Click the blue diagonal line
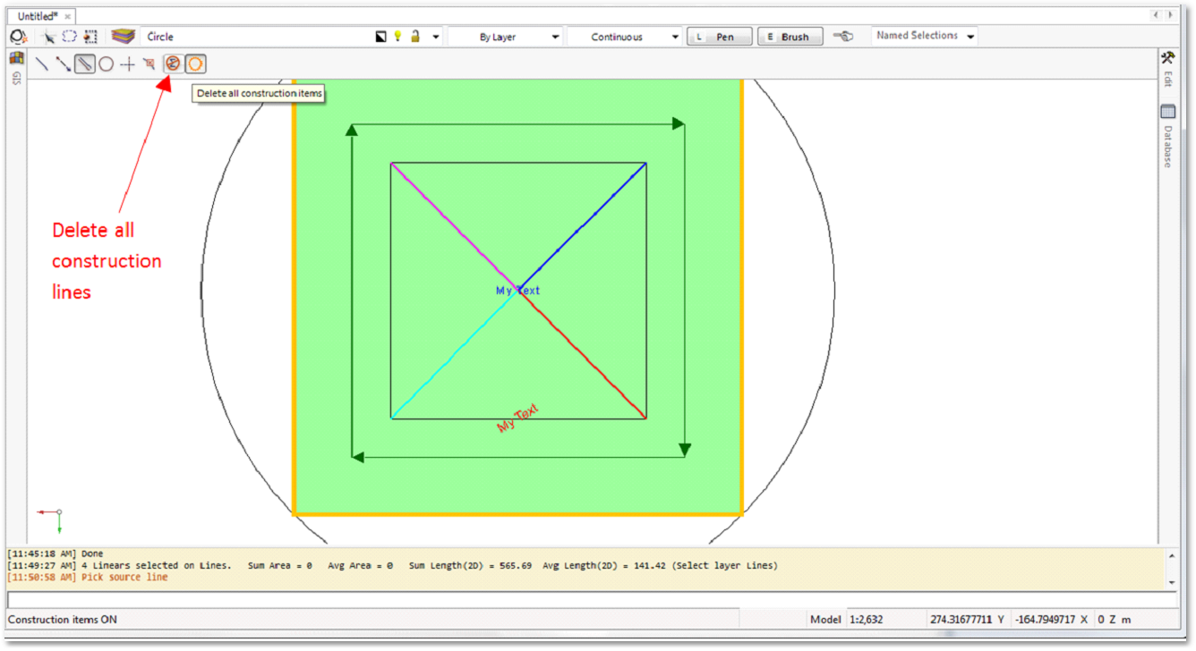This screenshot has height=651, width=1196. [582, 226]
